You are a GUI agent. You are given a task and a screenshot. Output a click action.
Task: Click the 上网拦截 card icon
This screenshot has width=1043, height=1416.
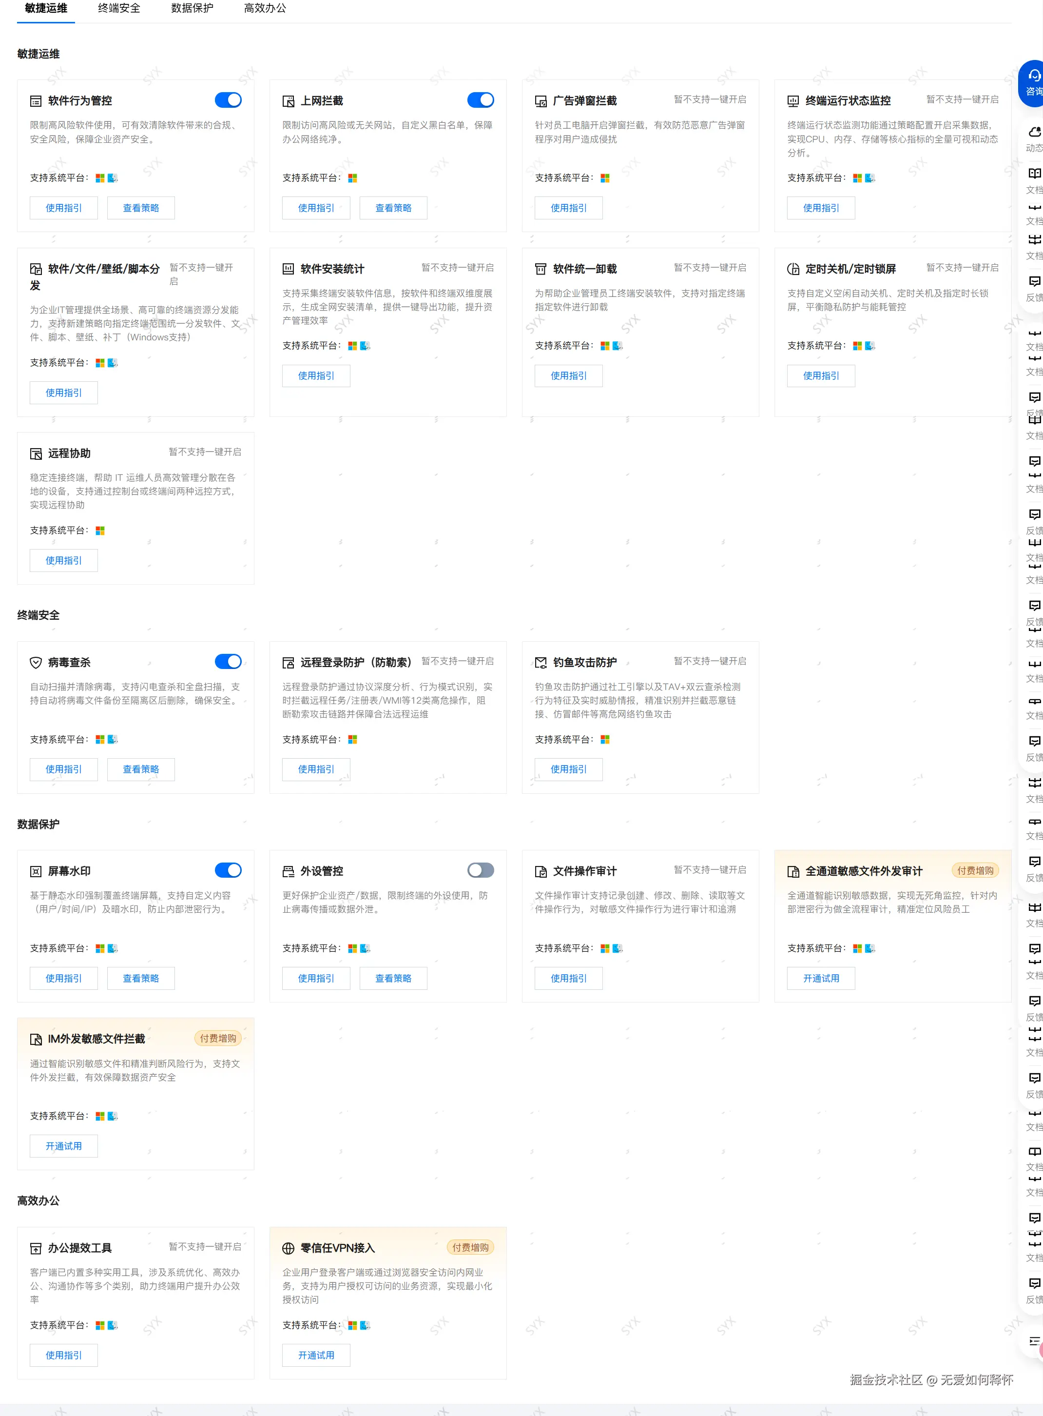[x=289, y=101]
